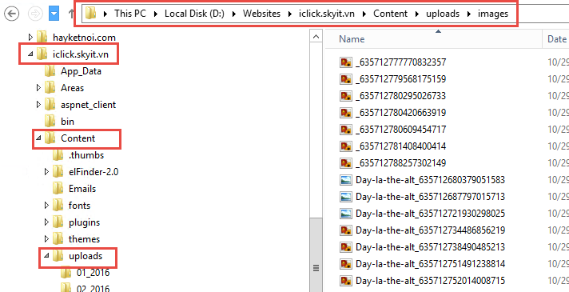The height and width of the screenshot is (292, 569).
Task: Go up one folder level
Action: pyautogui.click(x=71, y=14)
